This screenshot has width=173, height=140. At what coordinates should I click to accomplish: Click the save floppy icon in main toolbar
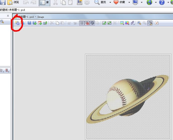(3, 2)
